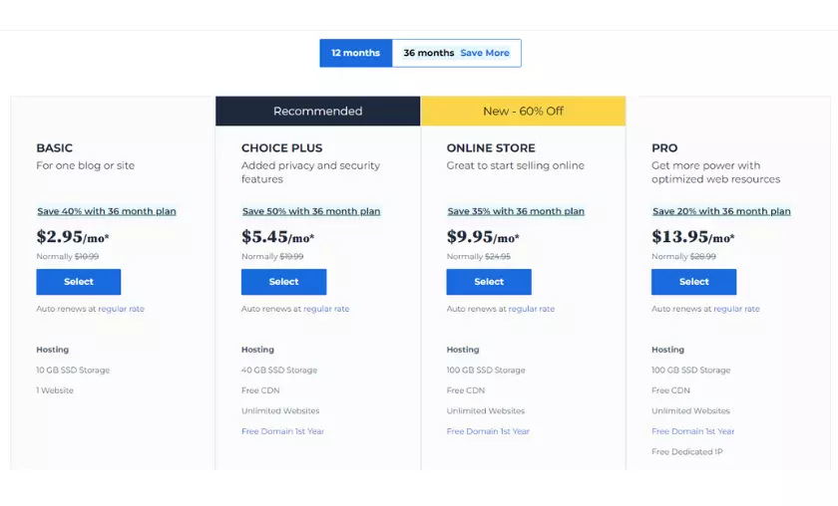Select the Online Store plan
Image resolution: width=838 pixels, height=506 pixels.
click(x=489, y=282)
